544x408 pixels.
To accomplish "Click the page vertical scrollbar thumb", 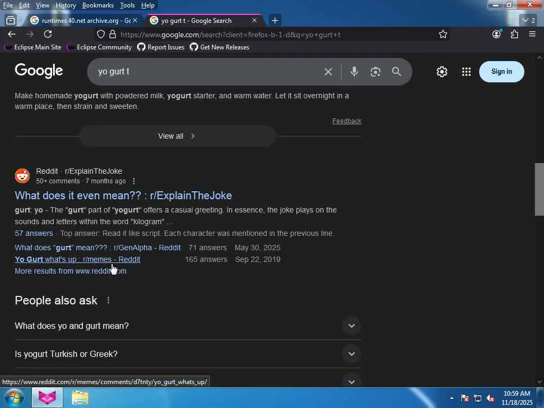I will 539,189.
